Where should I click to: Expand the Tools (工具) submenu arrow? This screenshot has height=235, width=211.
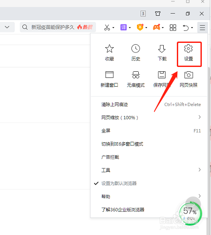tap(200, 170)
